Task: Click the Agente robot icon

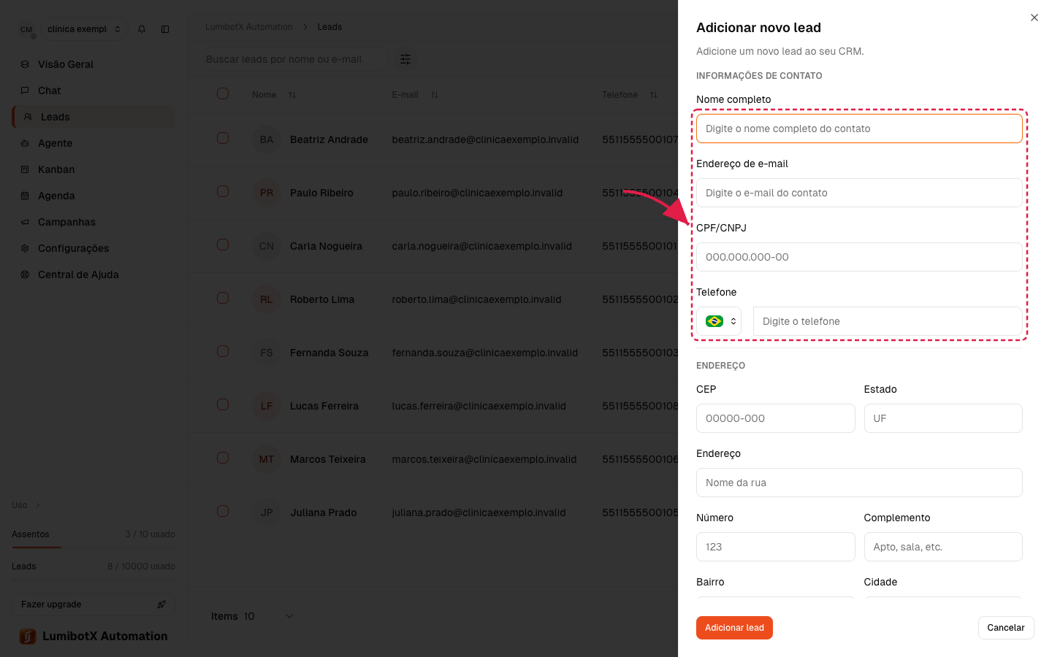Action: click(25, 143)
